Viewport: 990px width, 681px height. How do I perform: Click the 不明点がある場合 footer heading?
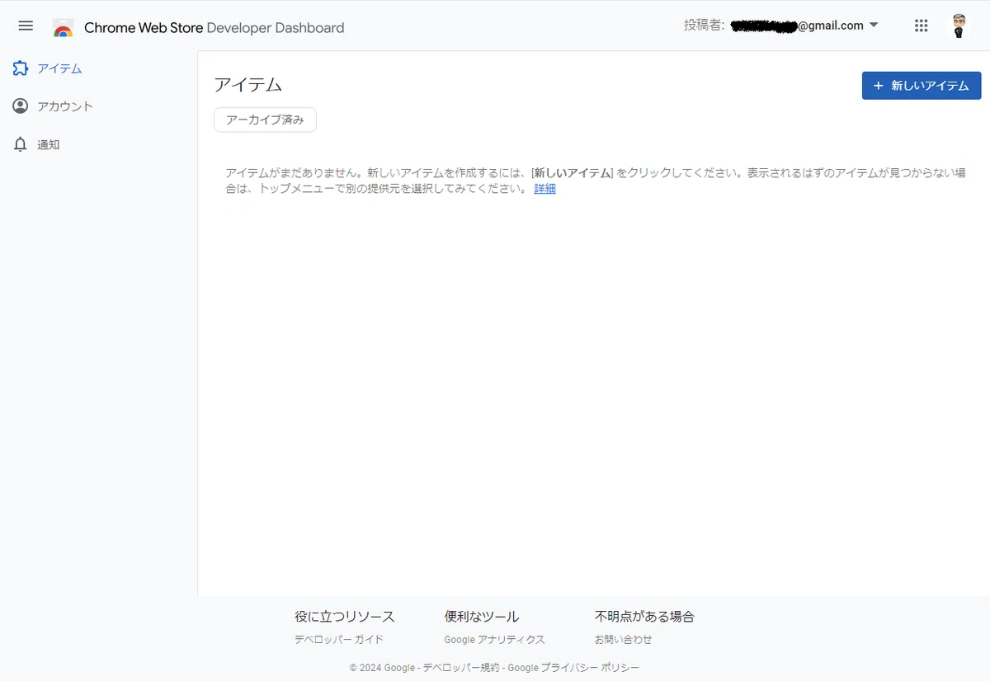[645, 617]
